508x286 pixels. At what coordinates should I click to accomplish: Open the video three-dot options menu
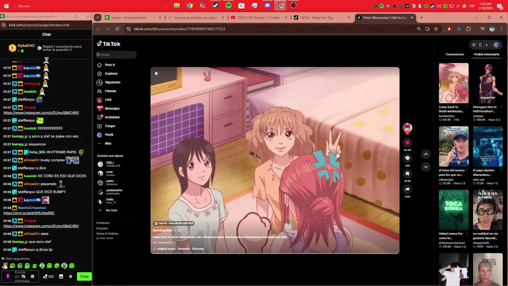tap(393, 73)
